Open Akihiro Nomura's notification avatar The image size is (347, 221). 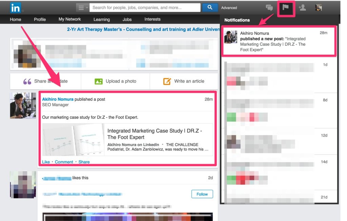[230, 37]
